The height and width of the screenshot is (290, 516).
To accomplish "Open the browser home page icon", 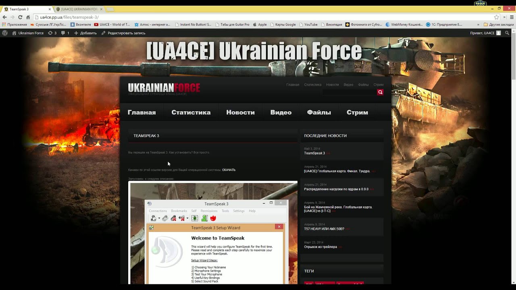I will (28, 17).
